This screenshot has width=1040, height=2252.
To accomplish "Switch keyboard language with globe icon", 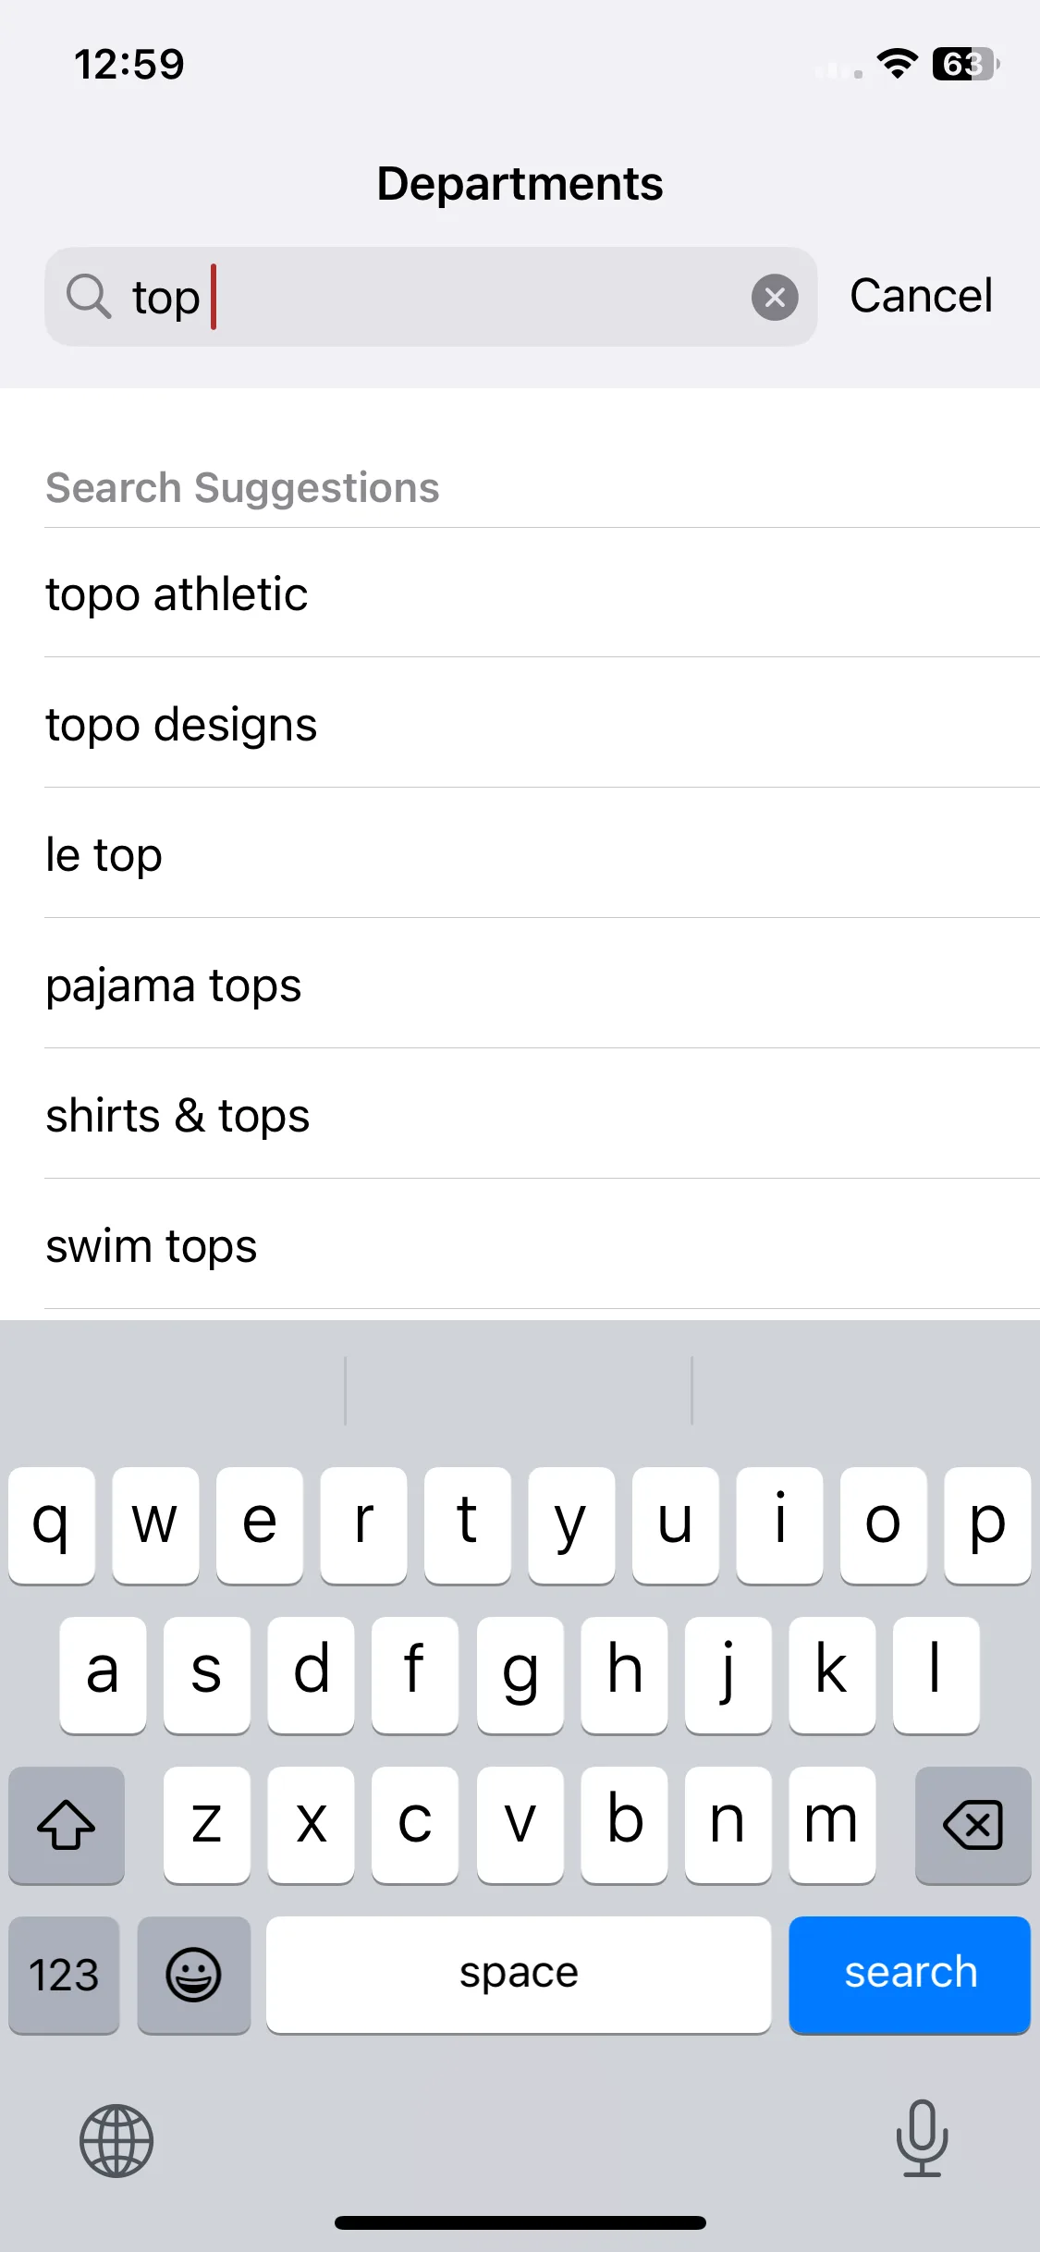I will (x=116, y=2140).
